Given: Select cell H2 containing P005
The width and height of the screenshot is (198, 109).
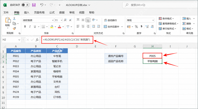Looking at the screenshot, I should click(152, 56).
